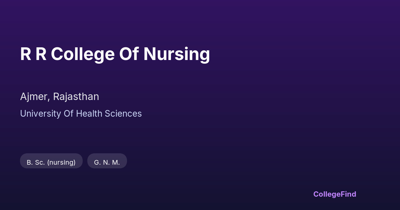Click the word (nursing) inside the first tag

pos(61,162)
